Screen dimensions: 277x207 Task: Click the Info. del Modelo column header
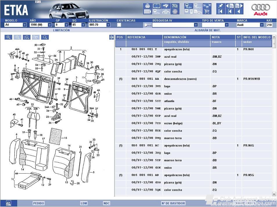(x=257, y=37)
